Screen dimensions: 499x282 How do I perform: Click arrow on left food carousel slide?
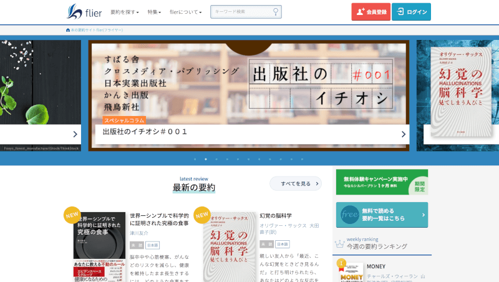tap(75, 134)
